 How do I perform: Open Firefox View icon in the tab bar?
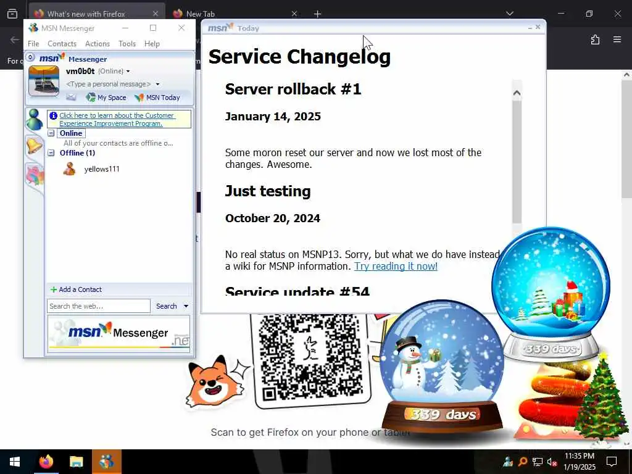12,14
